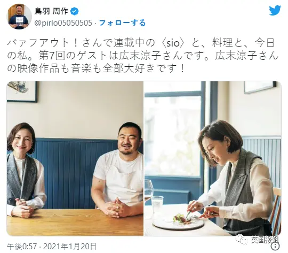Click the Twitter bird logo
Viewport: 288px width, 253px height.
[x=275, y=11]
